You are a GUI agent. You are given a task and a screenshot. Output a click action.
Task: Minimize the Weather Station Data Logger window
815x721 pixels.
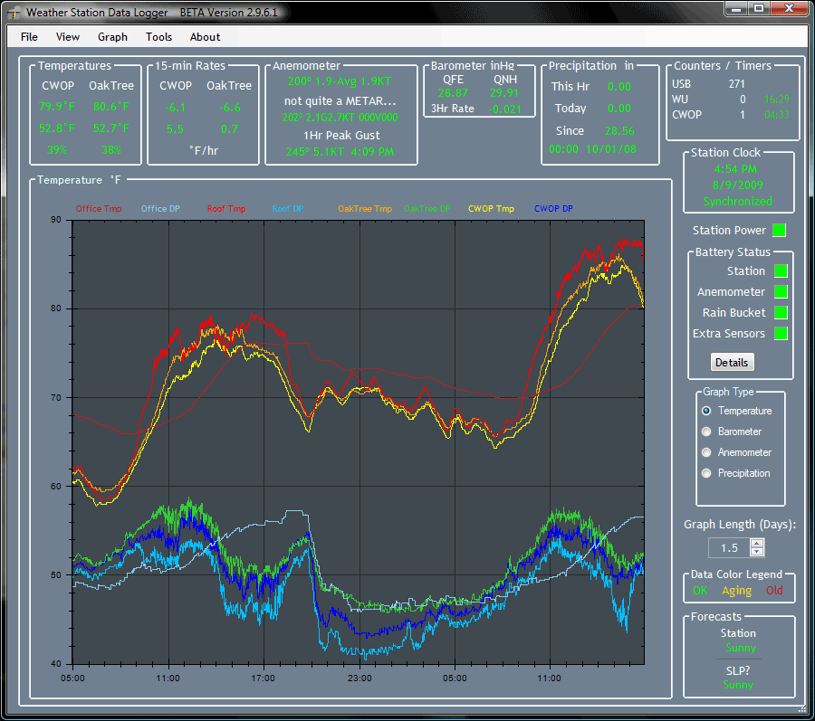coord(736,8)
